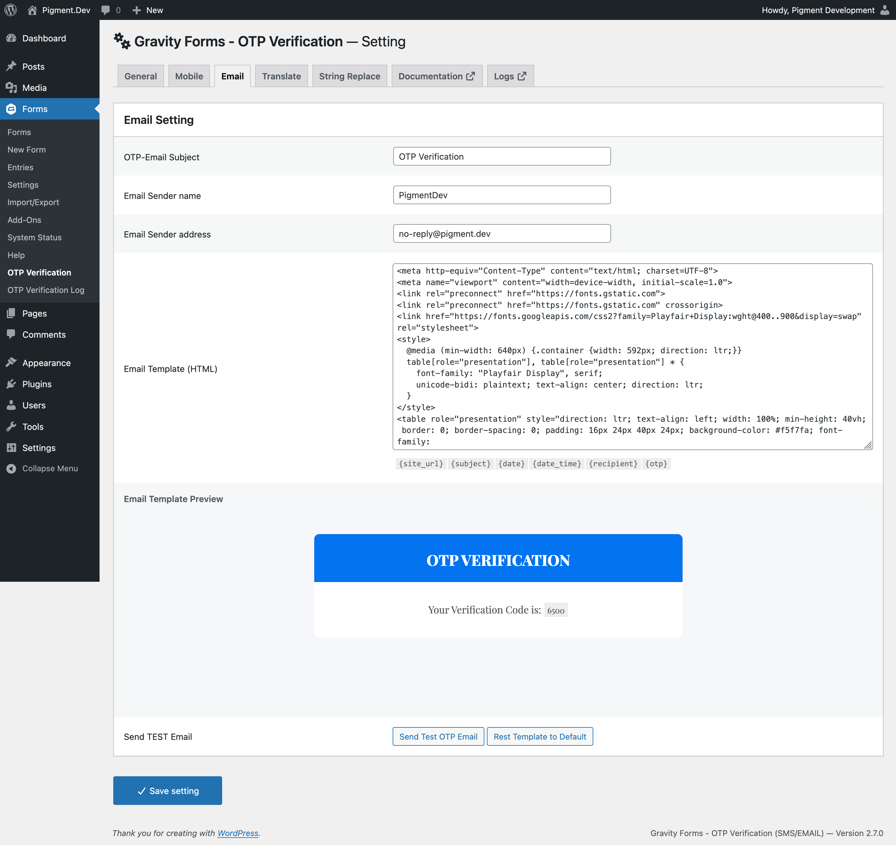Click the Gravity Forms icon in sidebar
Image resolution: width=896 pixels, height=846 pixels.
click(11, 109)
